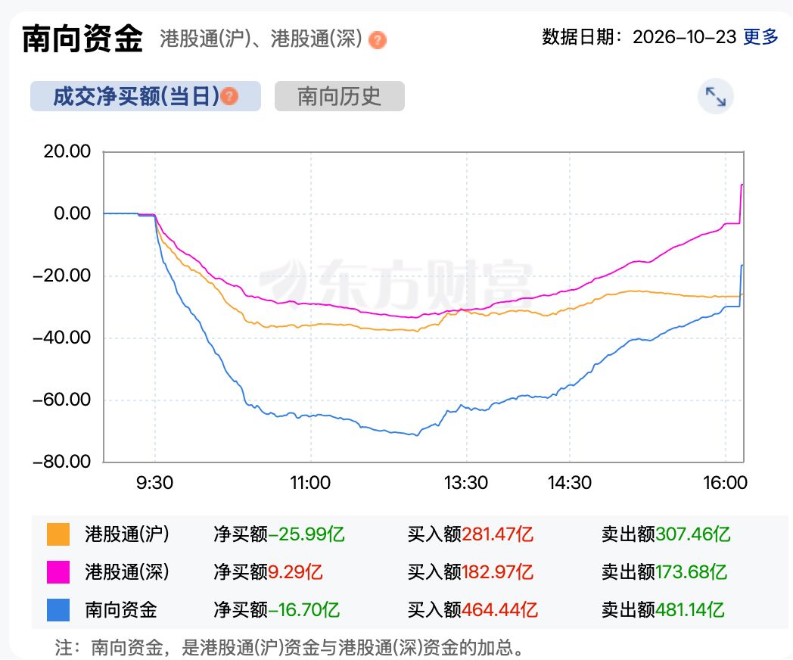Click buy amount 281.47亿
The image size is (793, 660).
pos(498,534)
